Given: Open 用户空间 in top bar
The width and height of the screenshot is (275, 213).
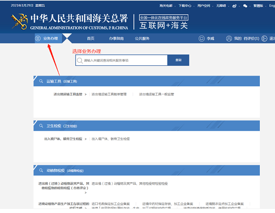Looking at the screenshot, I should 203,6.
